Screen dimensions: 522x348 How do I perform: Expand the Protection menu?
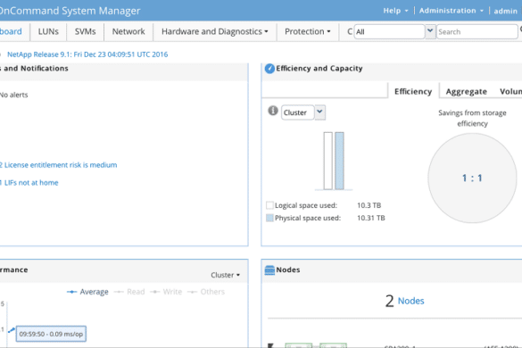307,31
